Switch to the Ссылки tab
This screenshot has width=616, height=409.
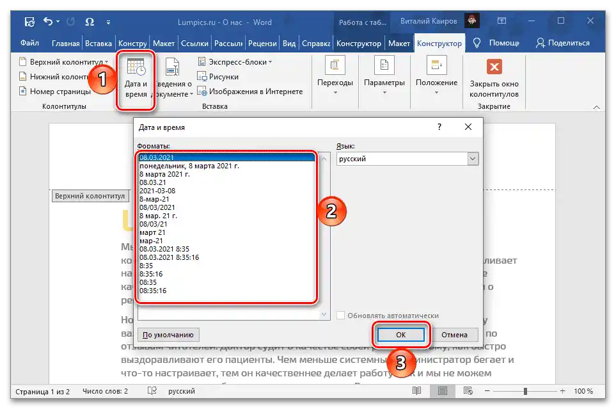pos(194,44)
